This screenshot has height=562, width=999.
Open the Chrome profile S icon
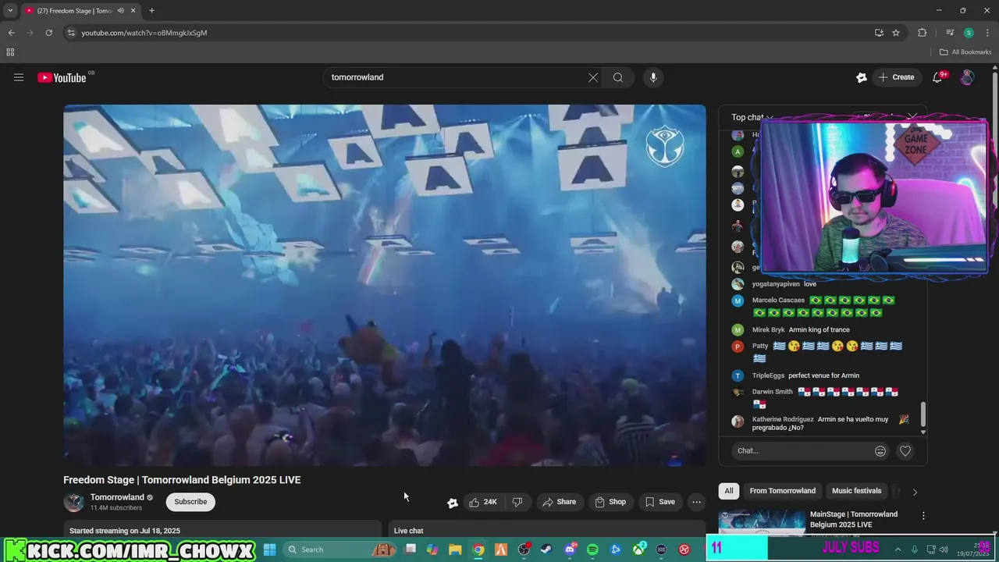coord(969,33)
